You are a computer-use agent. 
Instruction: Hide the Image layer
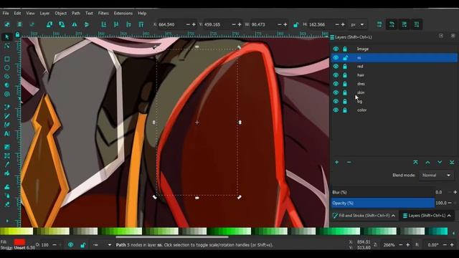click(x=336, y=49)
